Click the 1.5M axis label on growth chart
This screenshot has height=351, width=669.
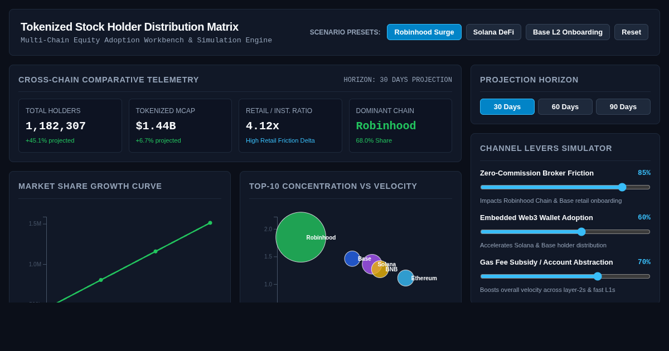point(35,223)
